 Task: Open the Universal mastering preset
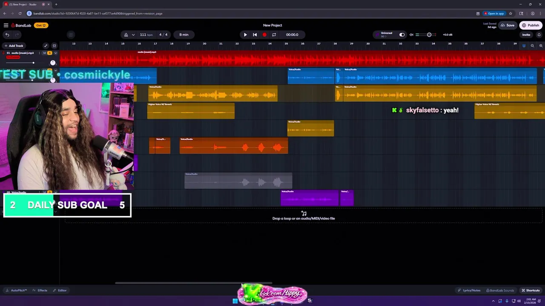pyautogui.click(x=386, y=34)
